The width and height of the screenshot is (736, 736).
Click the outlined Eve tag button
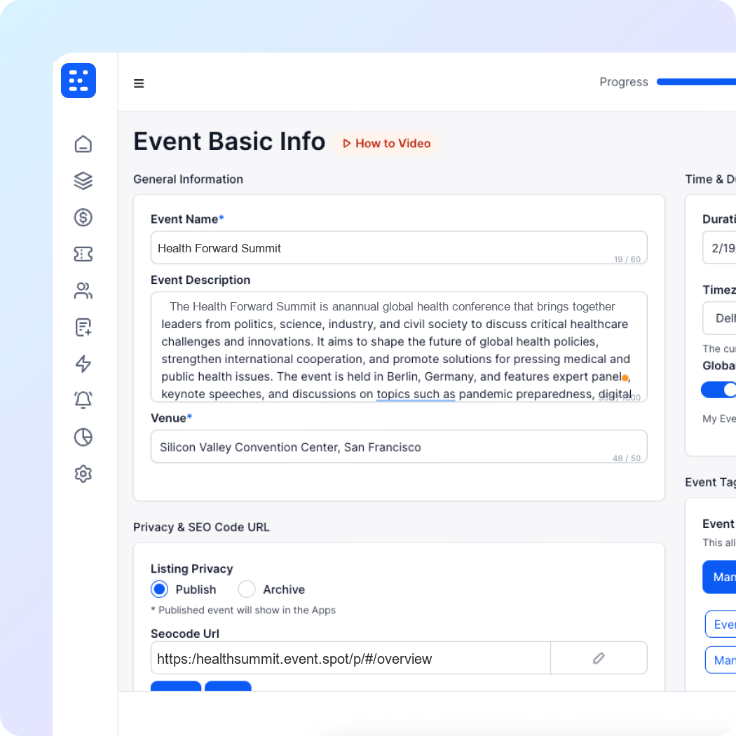721,625
